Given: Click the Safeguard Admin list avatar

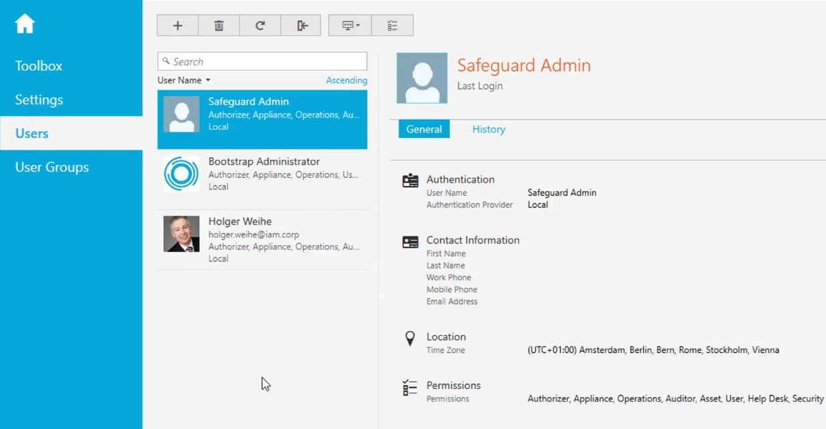Looking at the screenshot, I should [181, 114].
